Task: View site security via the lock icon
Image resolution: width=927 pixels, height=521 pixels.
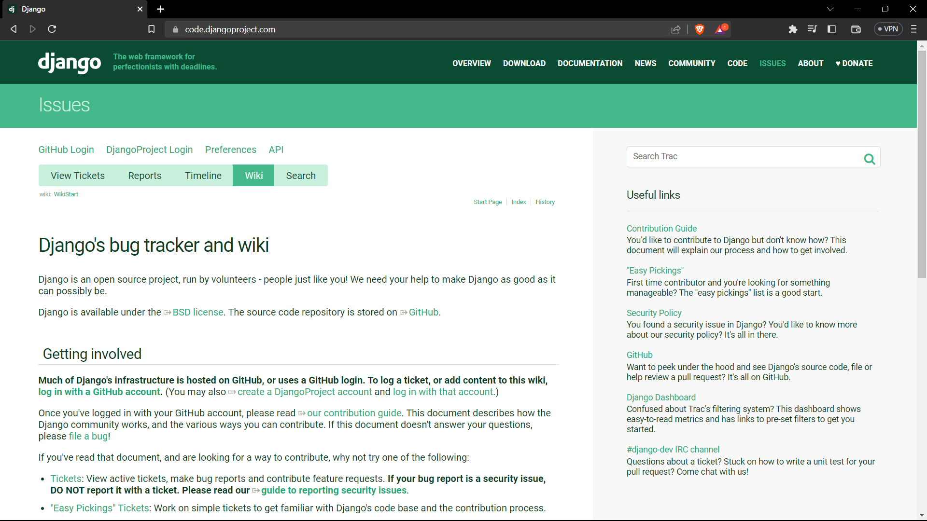Action: (x=175, y=29)
